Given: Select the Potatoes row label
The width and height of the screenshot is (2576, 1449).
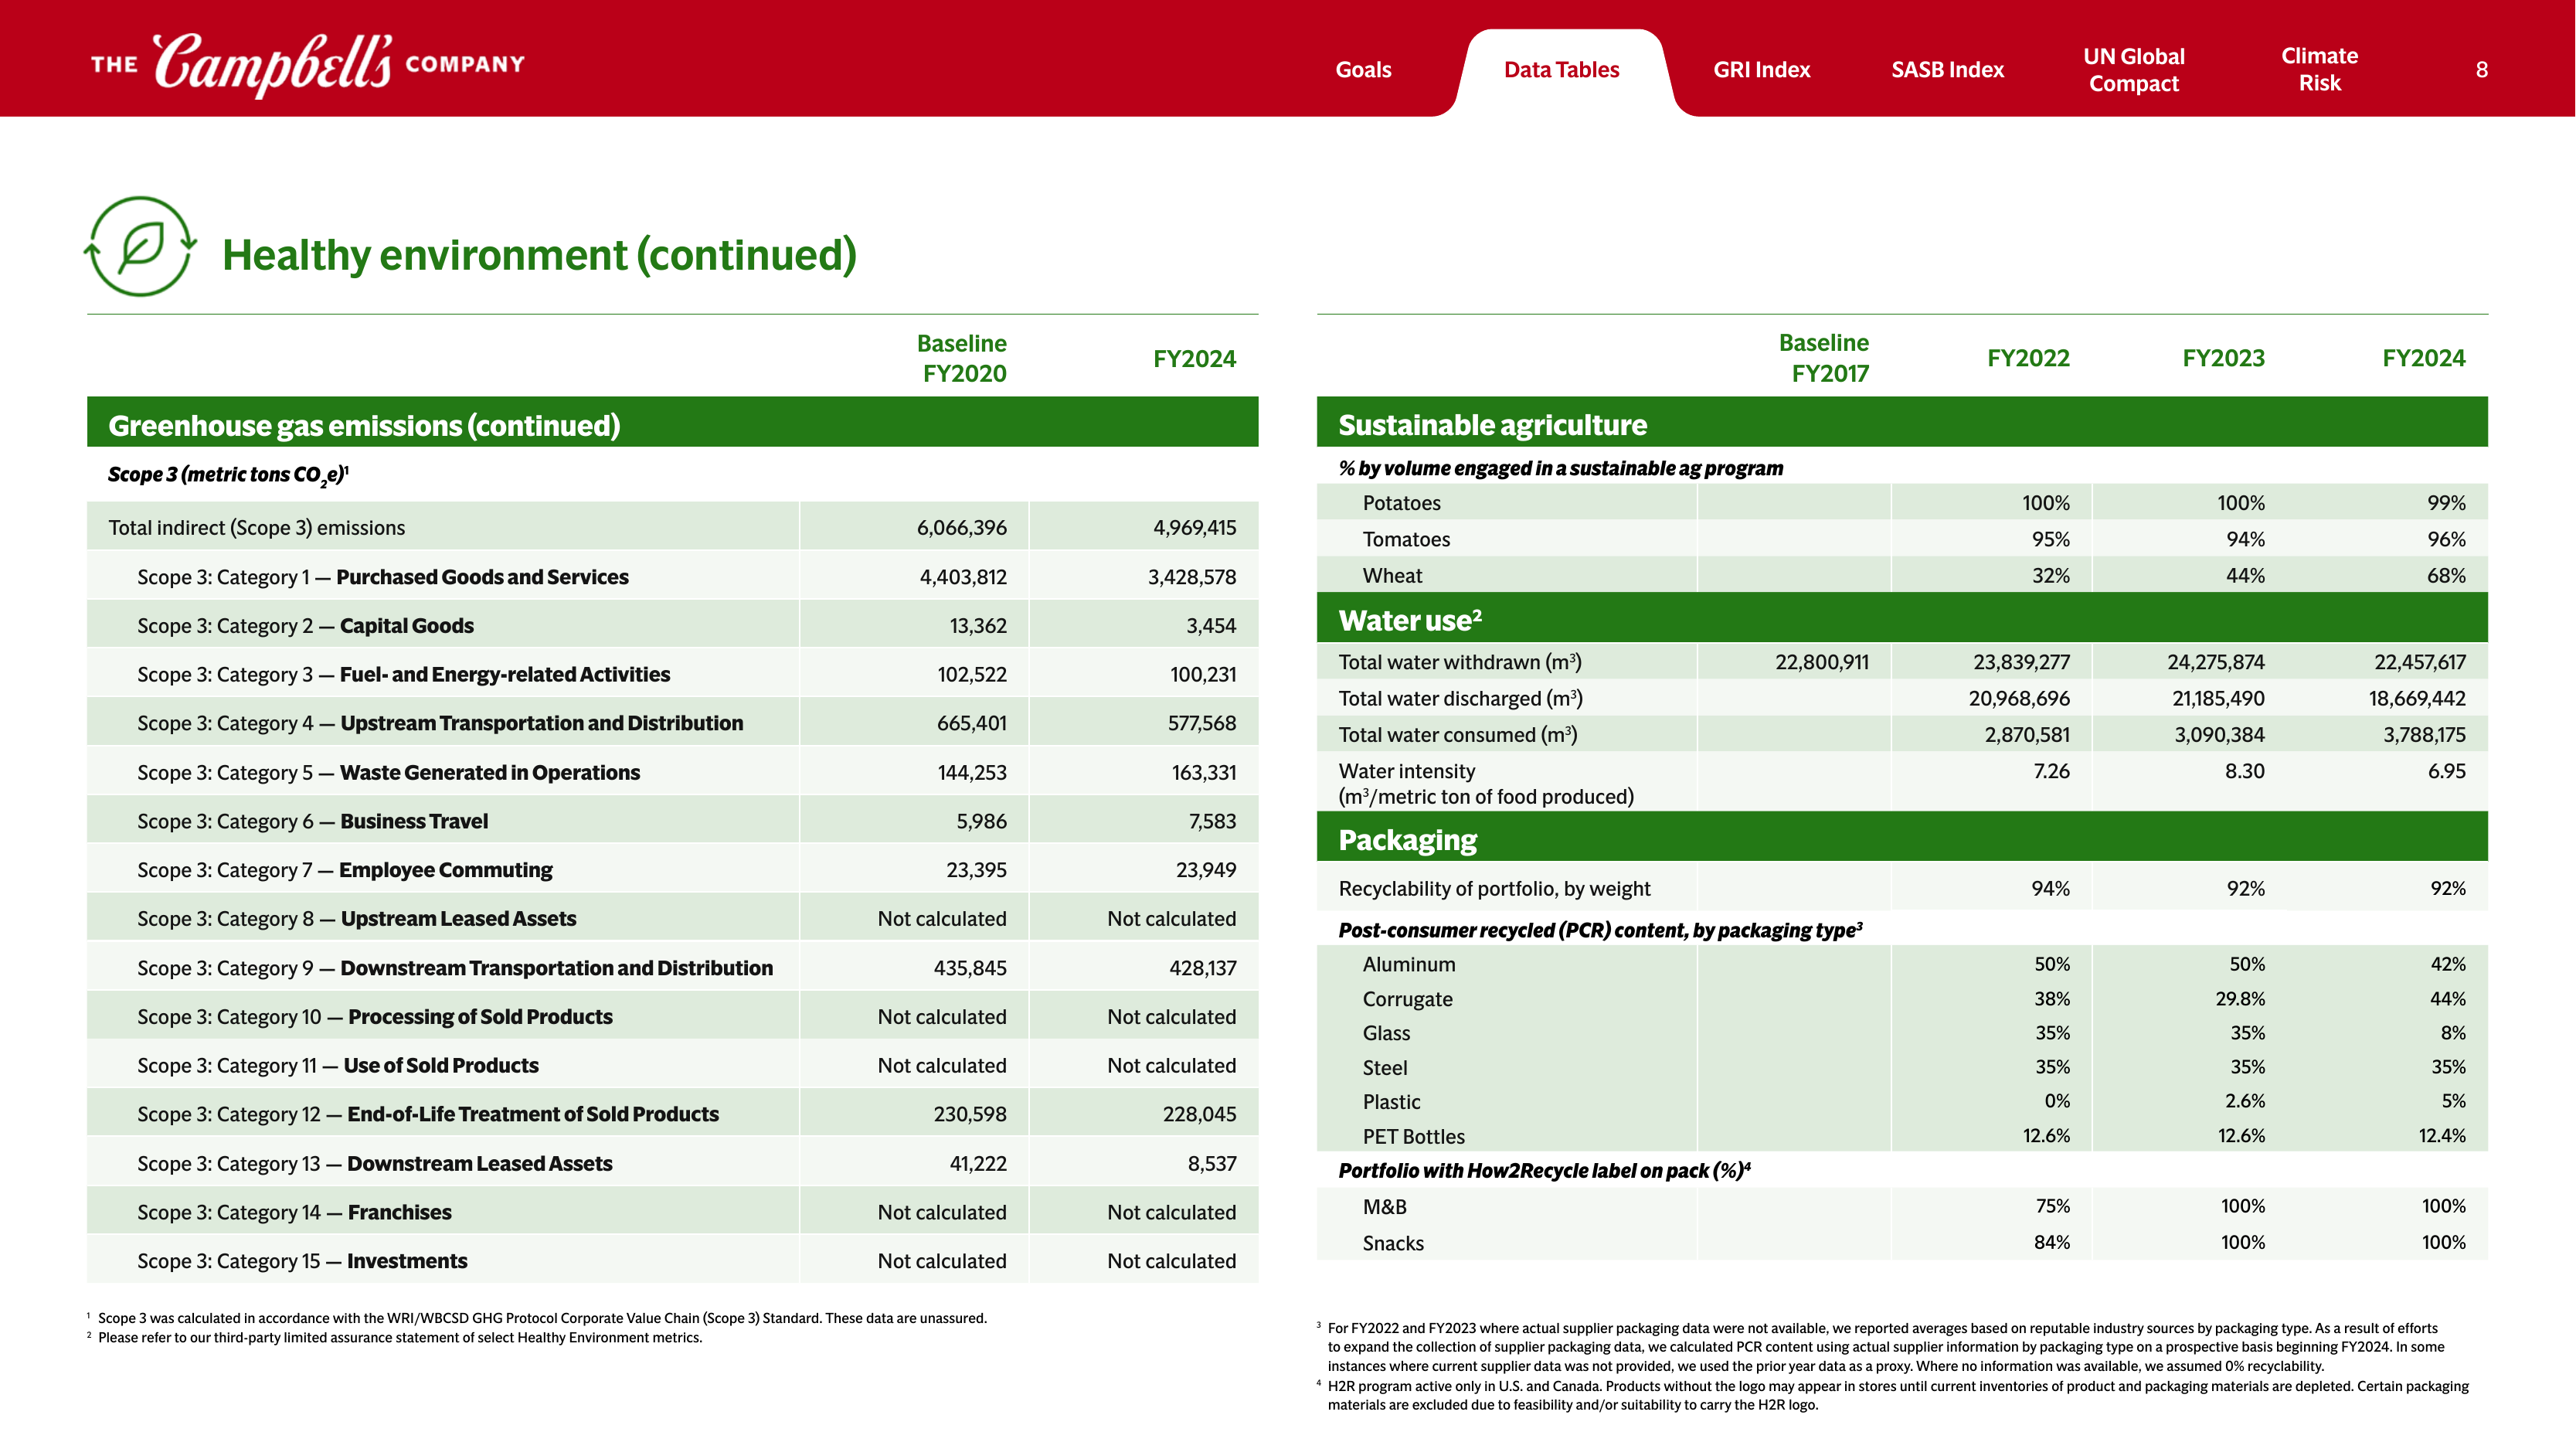Looking at the screenshot, I should point(1401,503).
